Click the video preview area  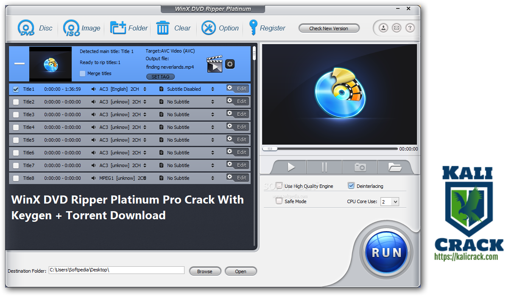[339, 94]
